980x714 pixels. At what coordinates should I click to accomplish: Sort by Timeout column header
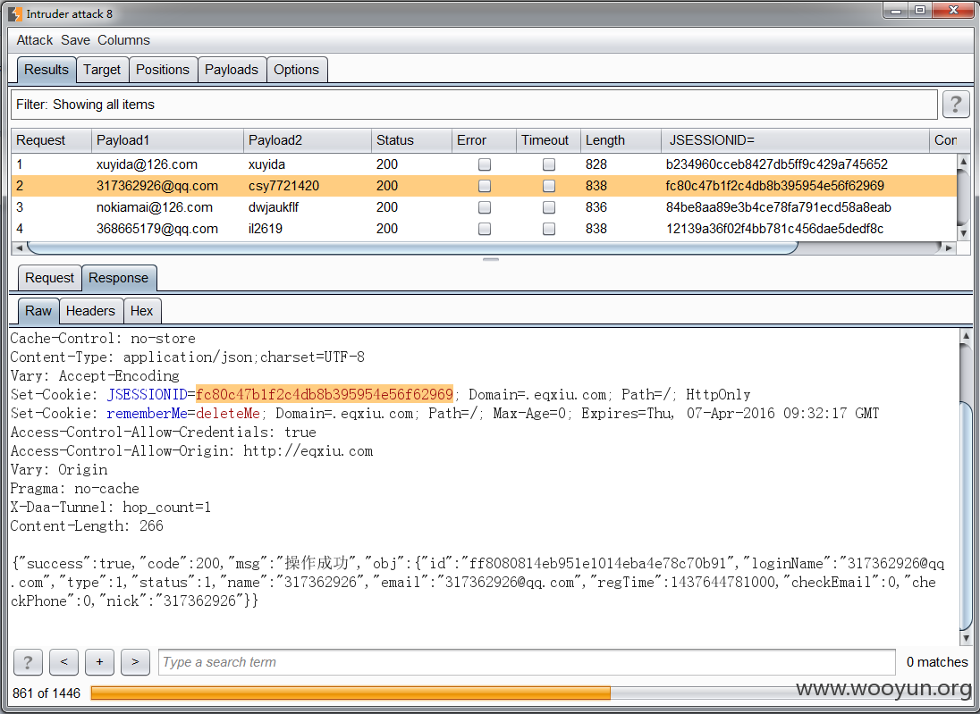click(x=549, y=140)
